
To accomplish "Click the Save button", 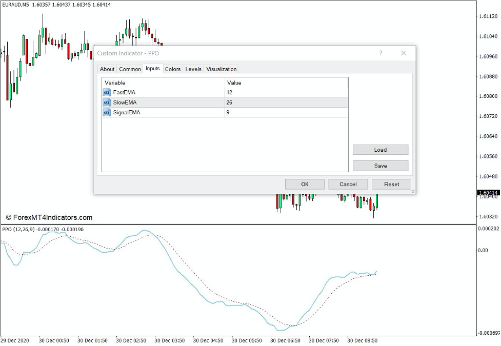I will [x=380, y=165].
